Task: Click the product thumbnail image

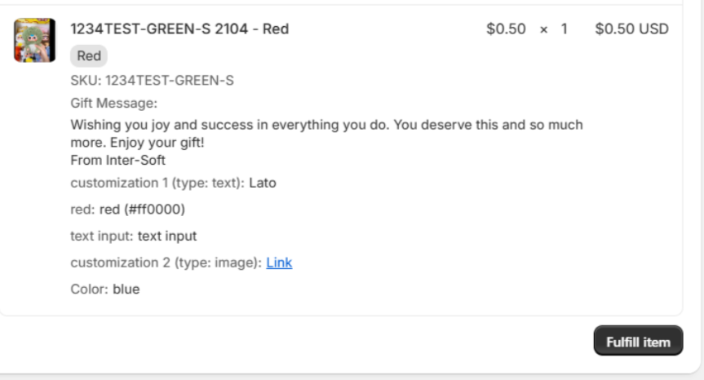Action: click(x=34, y=40)
